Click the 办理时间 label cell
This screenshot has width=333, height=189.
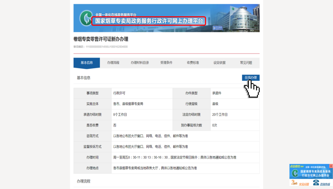click(93, 158)
